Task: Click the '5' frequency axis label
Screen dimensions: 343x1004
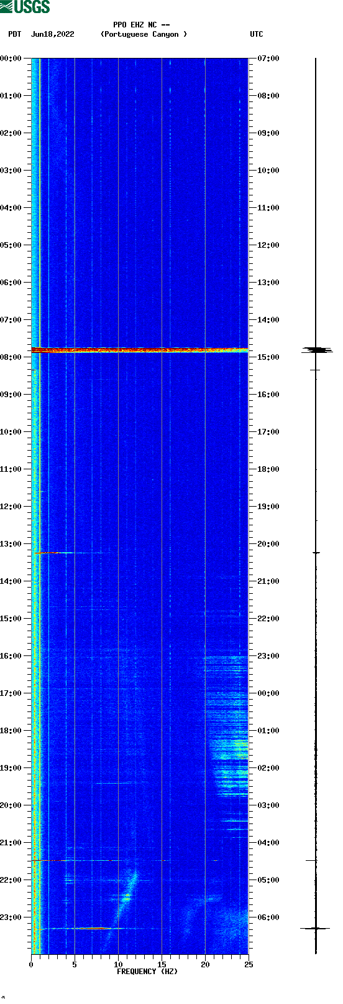Action: click(75, 965)
